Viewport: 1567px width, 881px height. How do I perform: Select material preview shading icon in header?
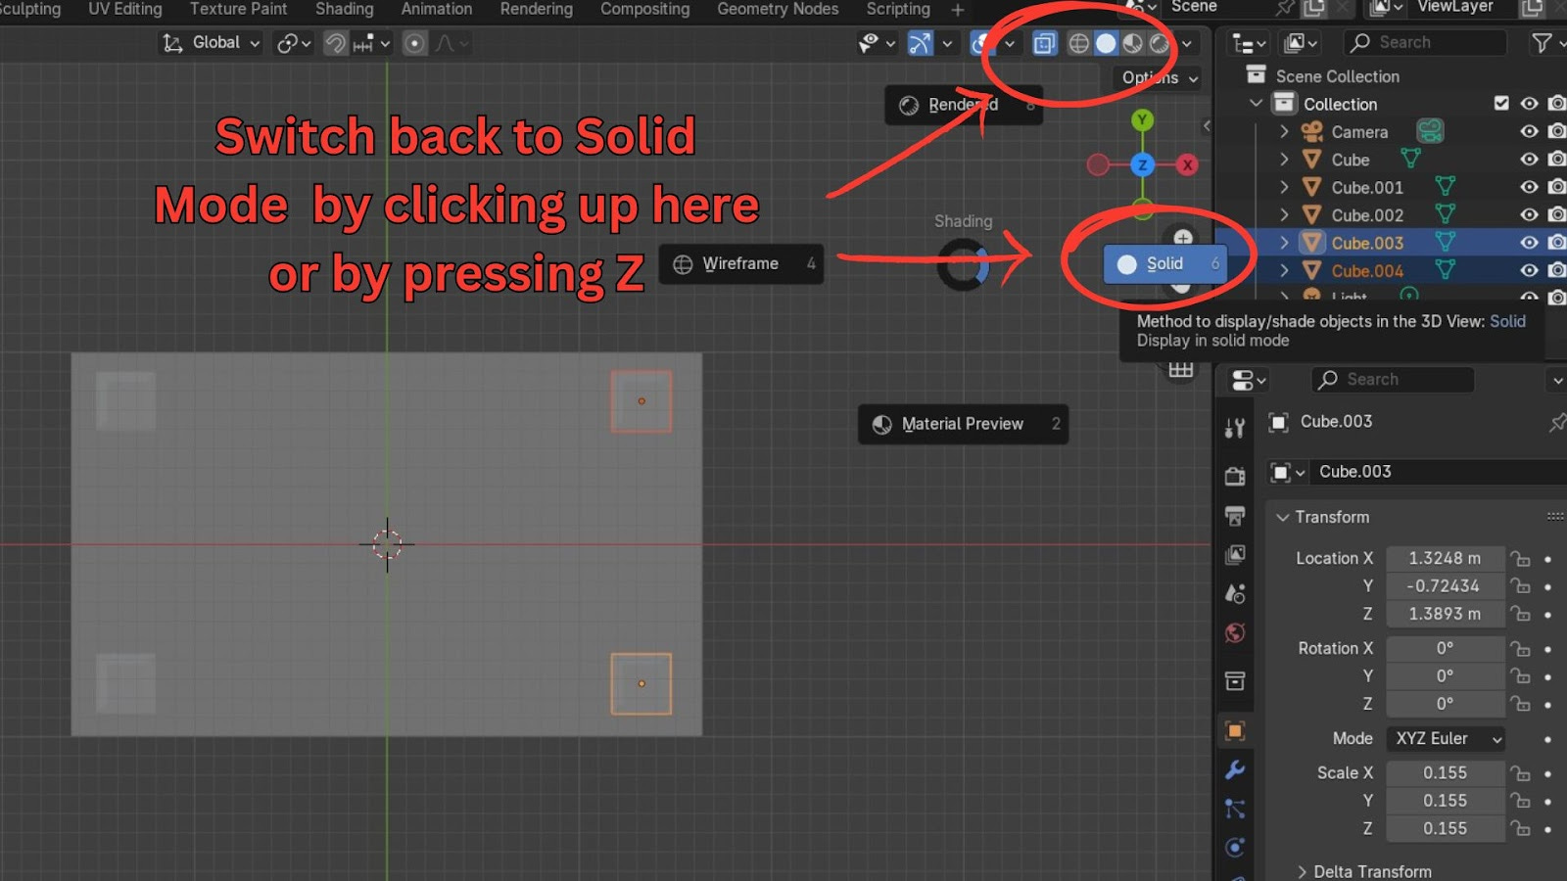(x=1132, y=43)
